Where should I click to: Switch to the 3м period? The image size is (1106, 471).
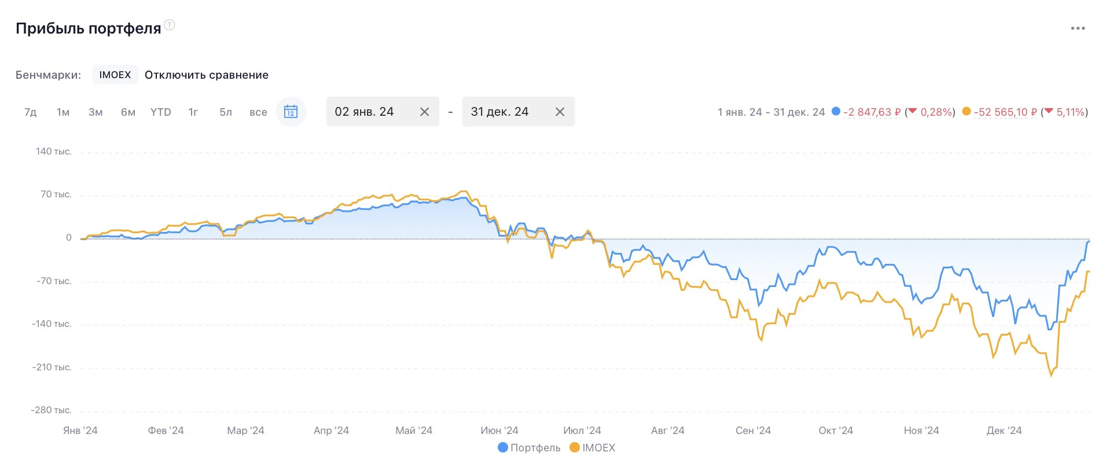[x=95, y=112]
